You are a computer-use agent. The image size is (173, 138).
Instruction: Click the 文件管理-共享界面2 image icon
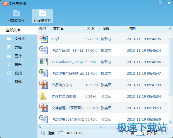click(x=44, y=108)
